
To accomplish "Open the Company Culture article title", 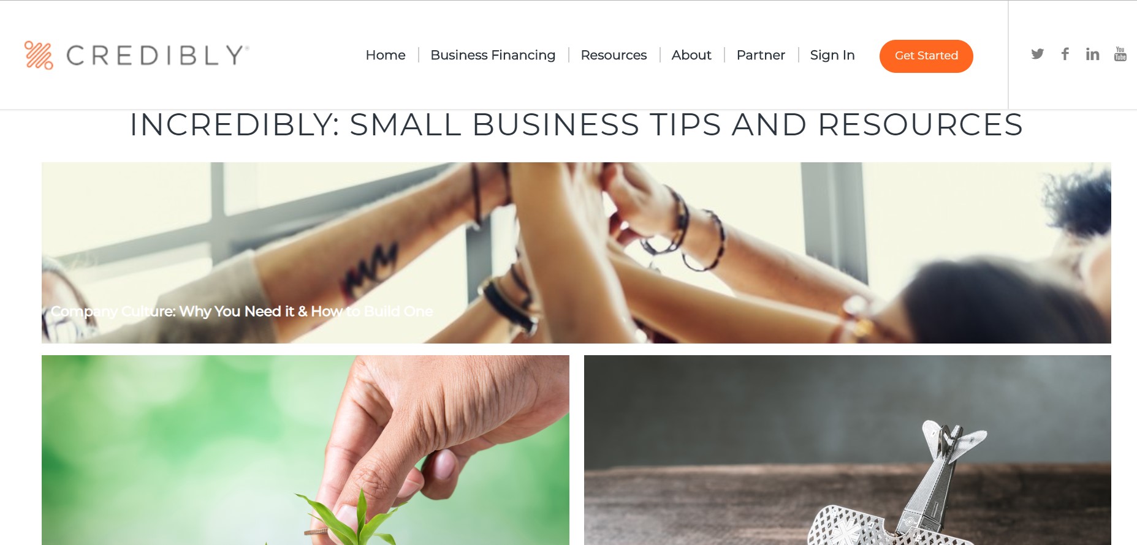I will 241,311.
